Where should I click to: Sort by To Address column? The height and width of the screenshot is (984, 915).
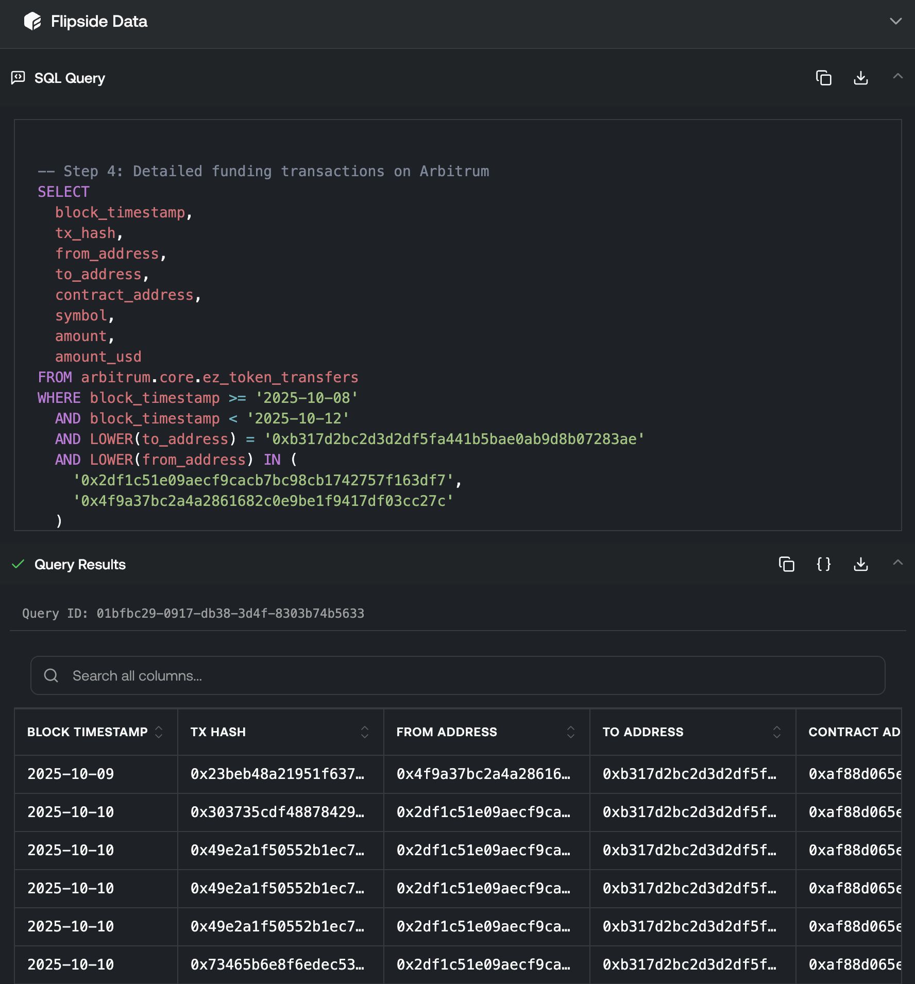[776, 732]
